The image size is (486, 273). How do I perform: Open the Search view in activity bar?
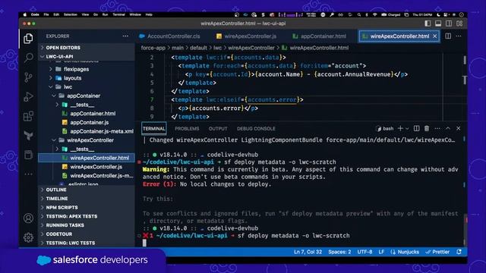(29, 58)
